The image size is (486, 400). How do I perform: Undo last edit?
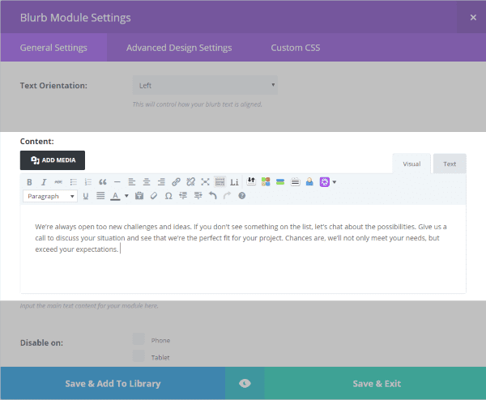212,195
